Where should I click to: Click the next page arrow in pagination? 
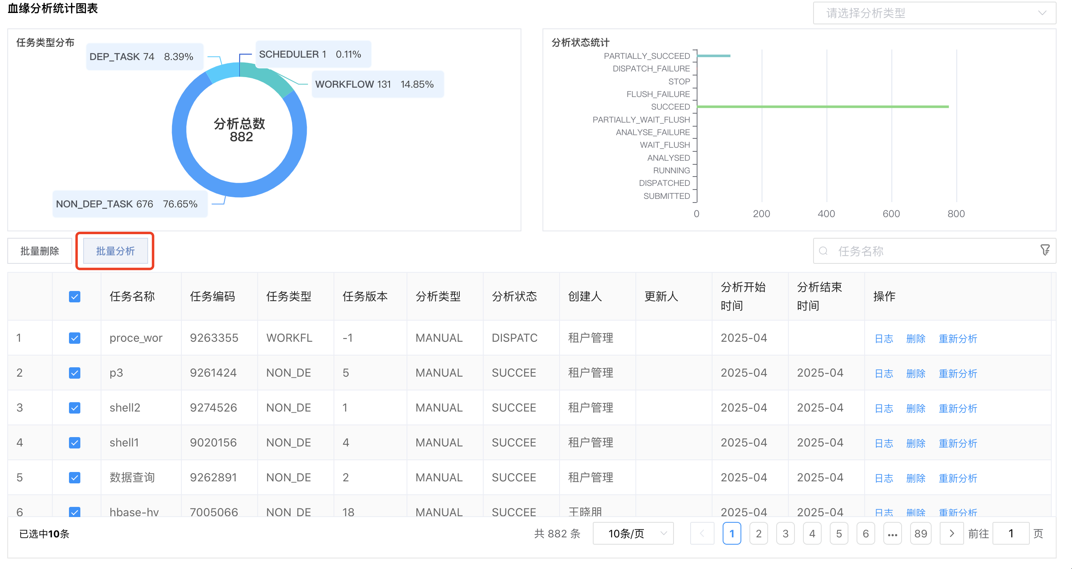pos(951,533)
